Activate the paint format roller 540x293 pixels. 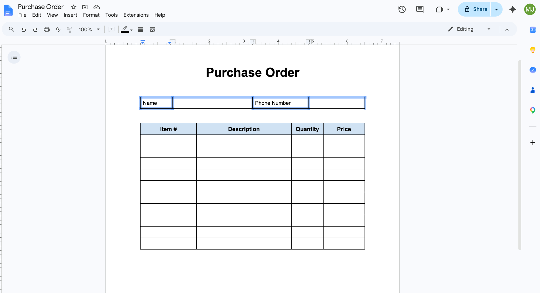(69, 30)
